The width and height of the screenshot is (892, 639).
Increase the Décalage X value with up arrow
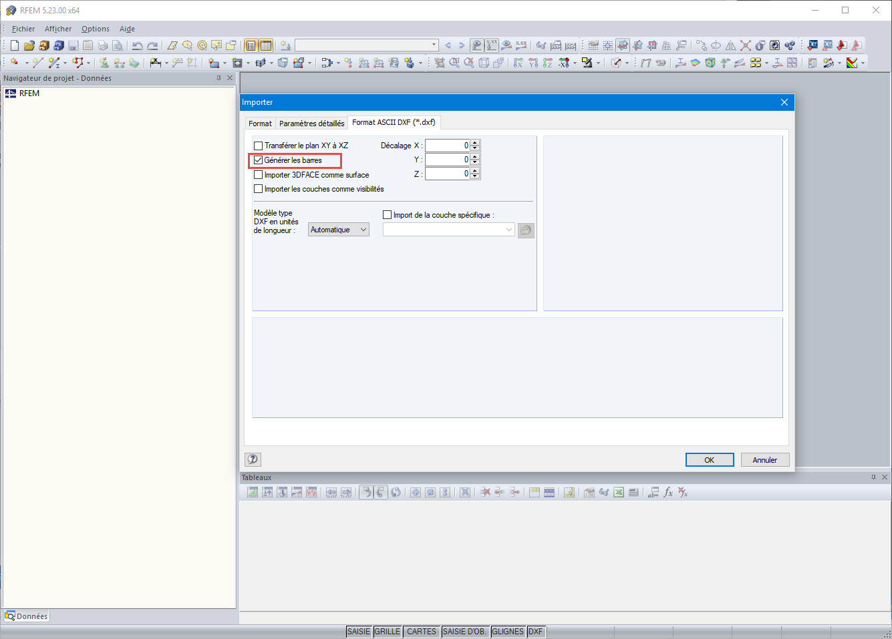point(475,143)
